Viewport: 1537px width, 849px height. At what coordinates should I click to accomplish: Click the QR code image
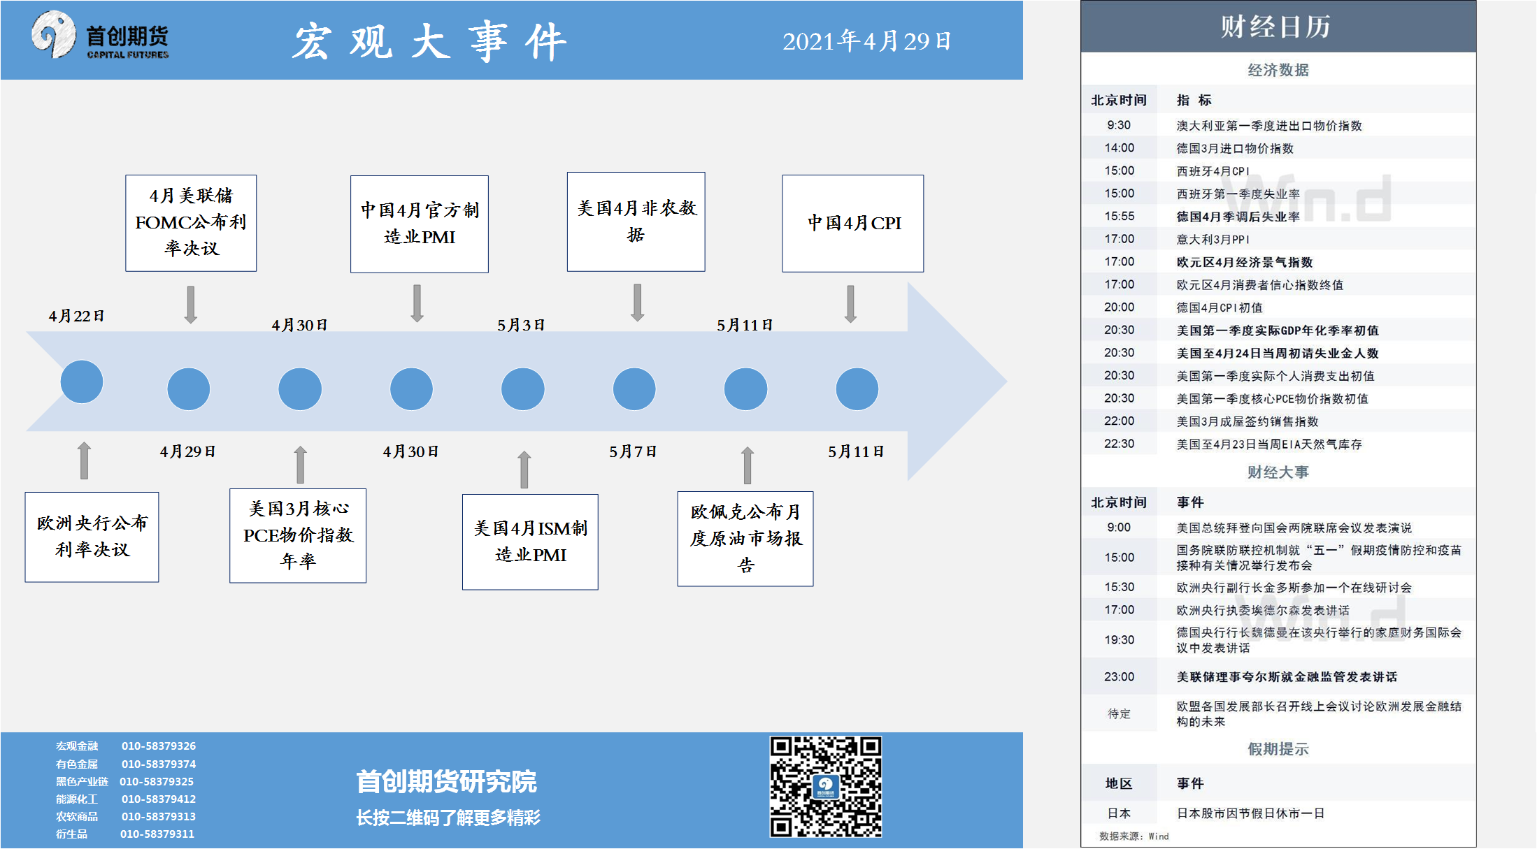coord(825,786)
